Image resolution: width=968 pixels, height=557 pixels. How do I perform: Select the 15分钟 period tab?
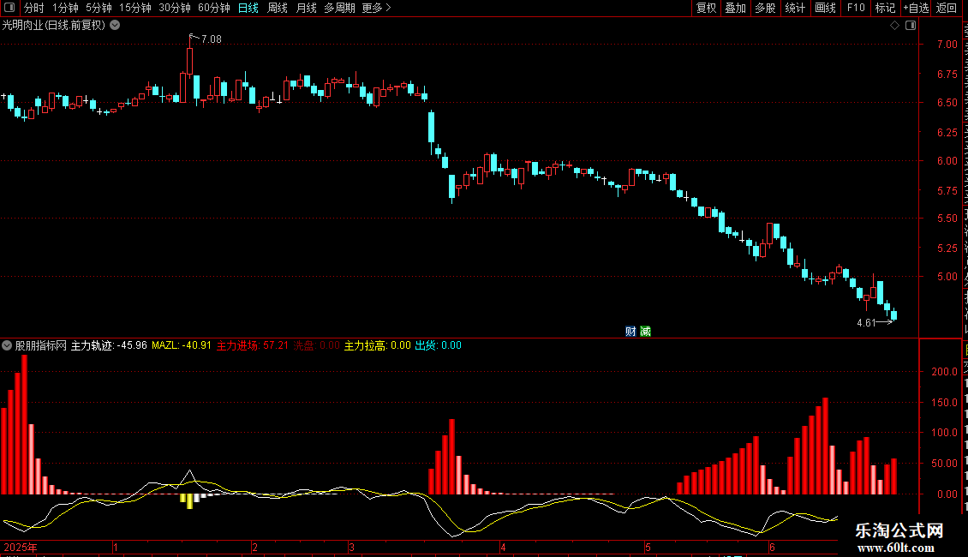pyautogui.click(x=135, y=8)
